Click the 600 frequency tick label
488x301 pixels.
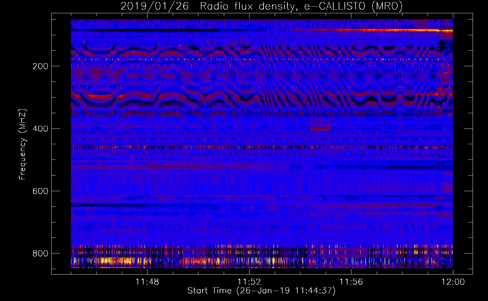point(40,191)
